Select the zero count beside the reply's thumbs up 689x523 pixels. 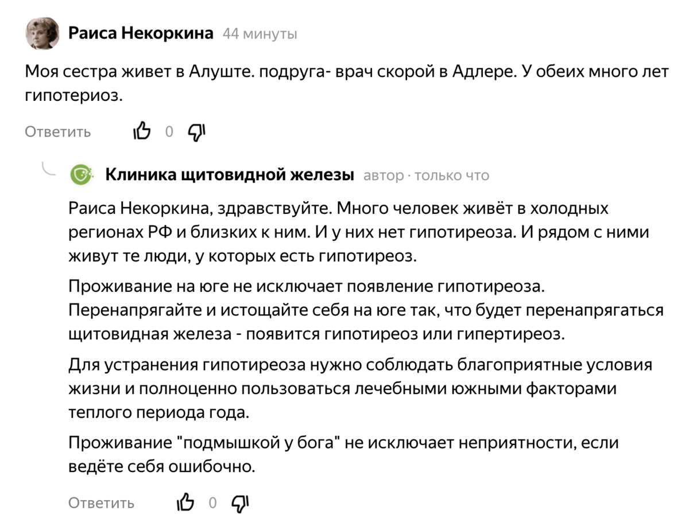212,503
